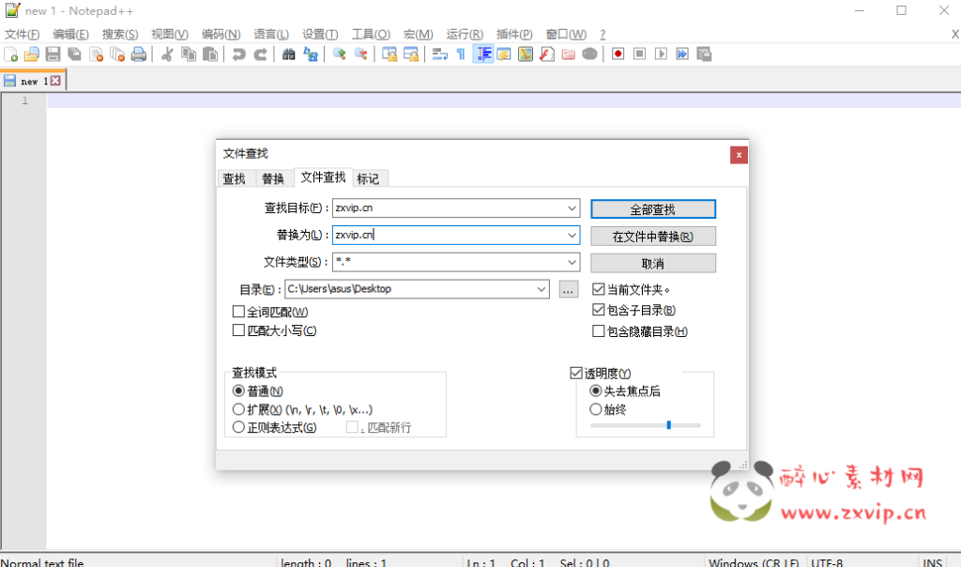The height and width of the screenshot is (567, 961).
Task: Start macro recording with the red record icon
Action: click(618, 54)
